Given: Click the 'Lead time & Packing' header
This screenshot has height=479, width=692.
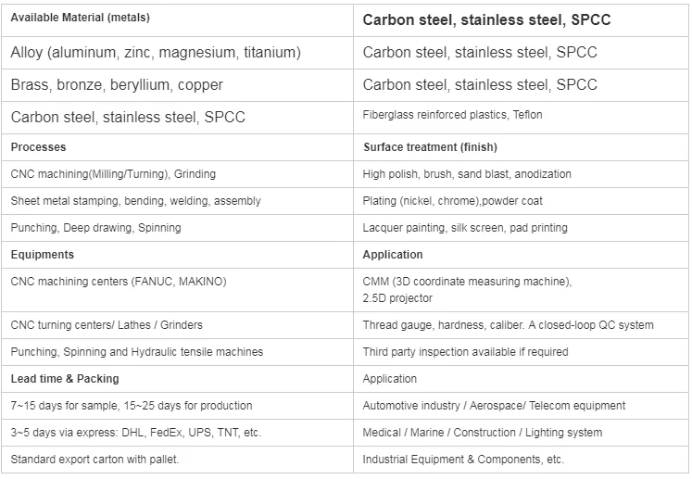Looking at the screenshot, I should [178, 379].
